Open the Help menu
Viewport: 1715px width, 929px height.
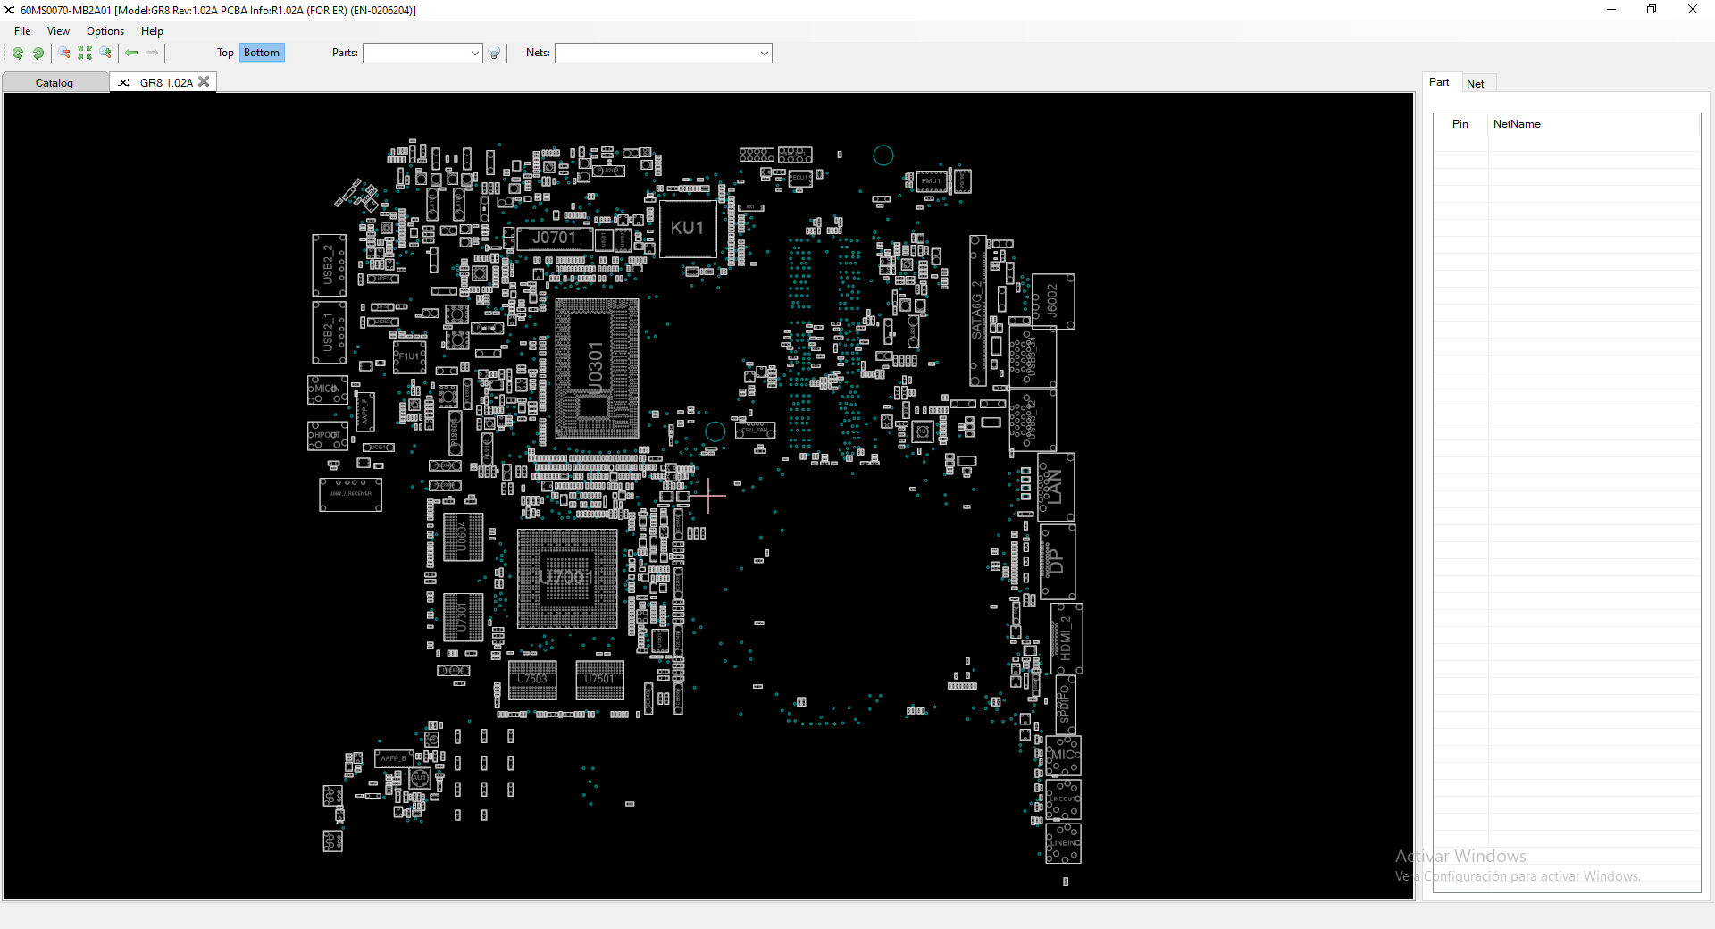152,31
